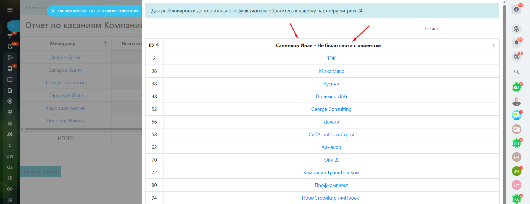Image resolution: width=530 pixels, height=204 pixels.
Task: Open the calendar icon in left sidebar
Action: tap(10, 79)
